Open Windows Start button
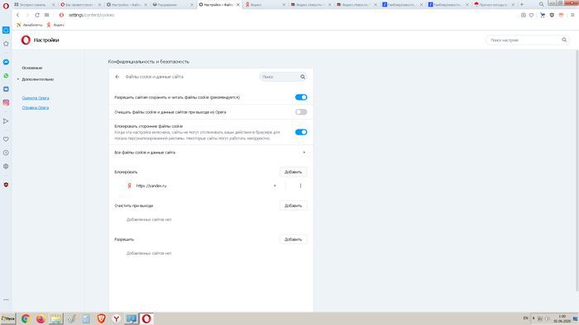Viewport: 579px width, 325px height. [x=7, y=318]
